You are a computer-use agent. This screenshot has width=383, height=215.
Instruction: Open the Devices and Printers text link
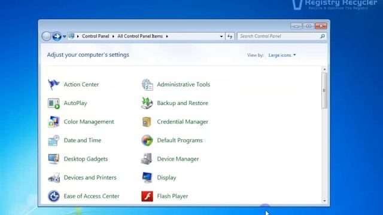(90, 178)
